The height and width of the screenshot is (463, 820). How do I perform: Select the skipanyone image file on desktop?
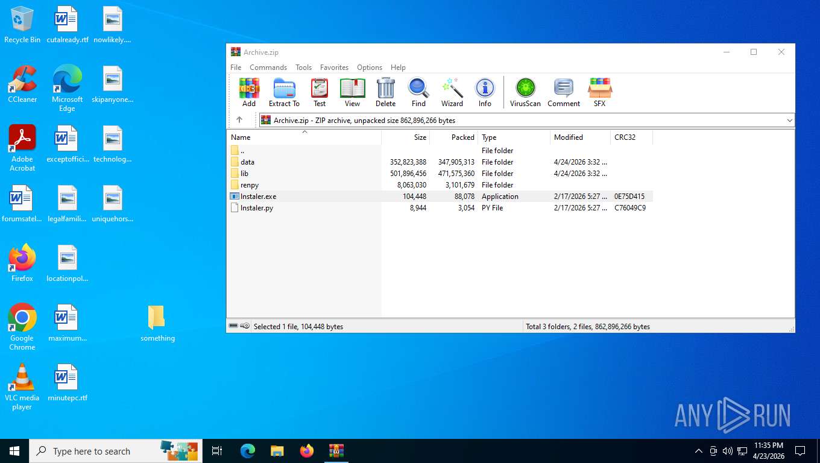pos(113,84)
